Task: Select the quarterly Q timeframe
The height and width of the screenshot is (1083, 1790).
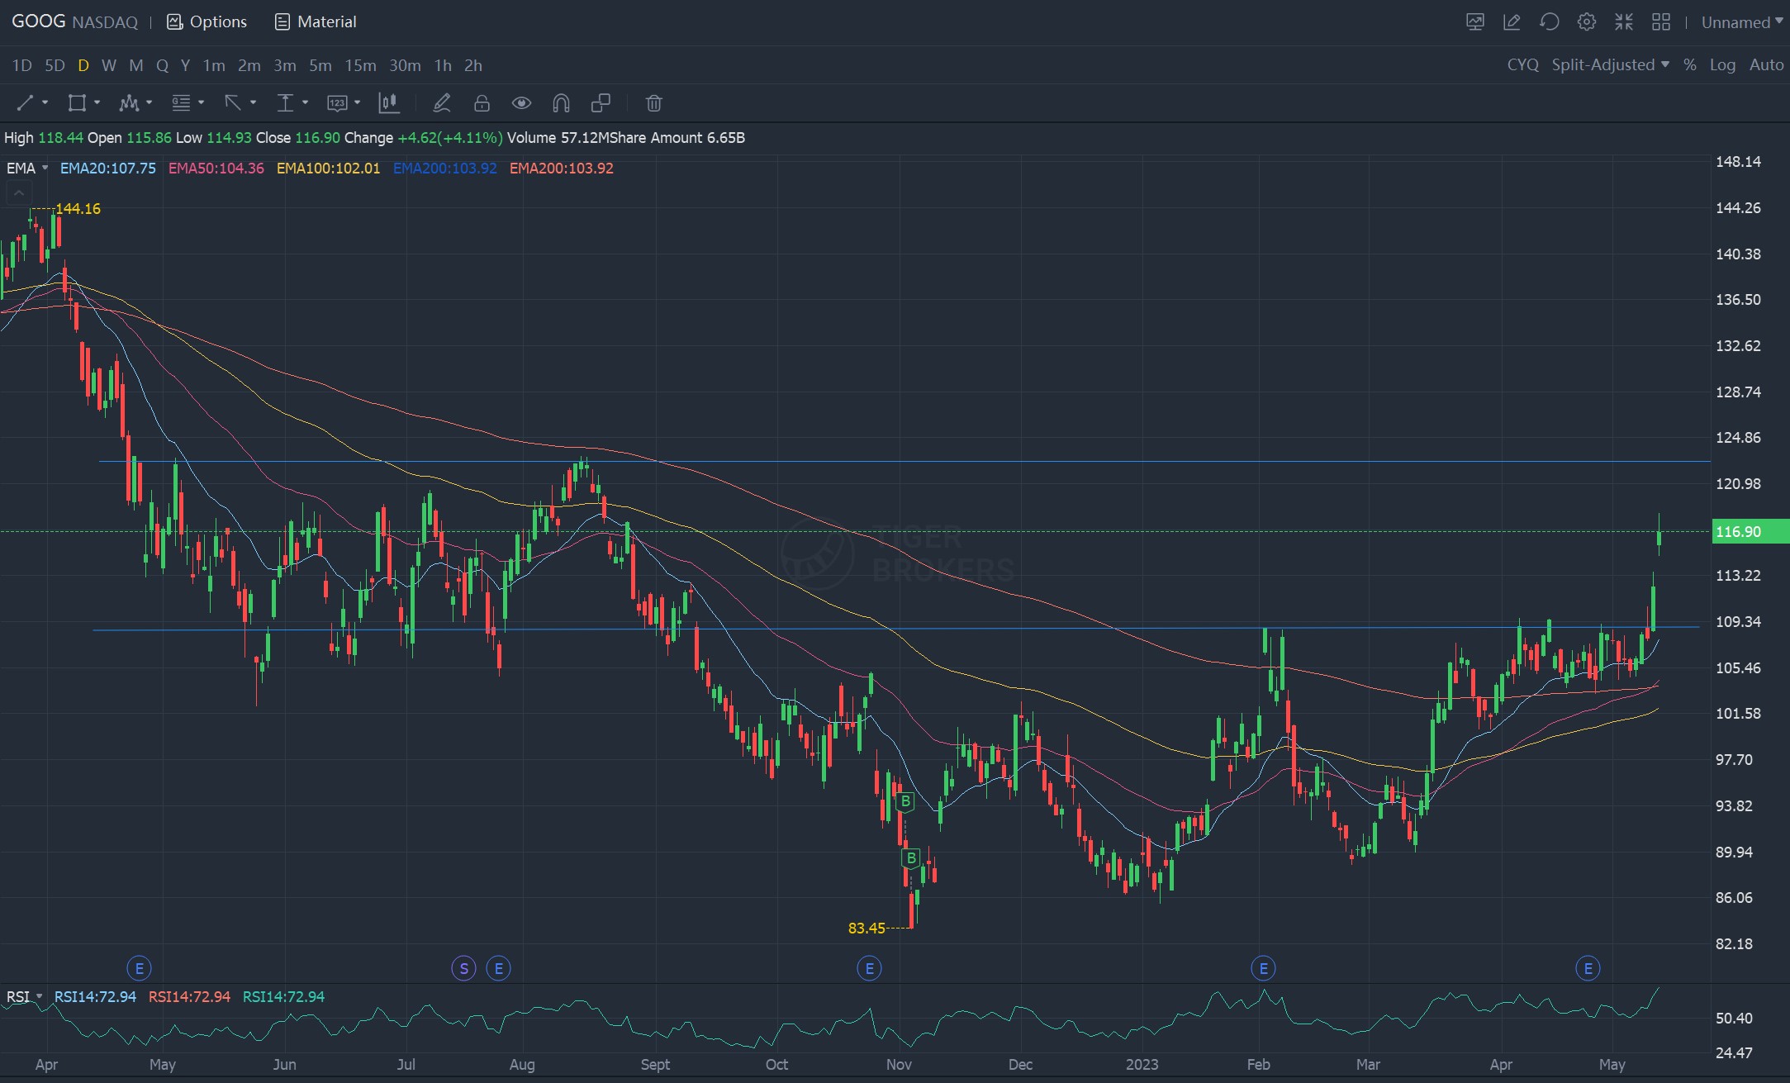Action: [162, 65]
